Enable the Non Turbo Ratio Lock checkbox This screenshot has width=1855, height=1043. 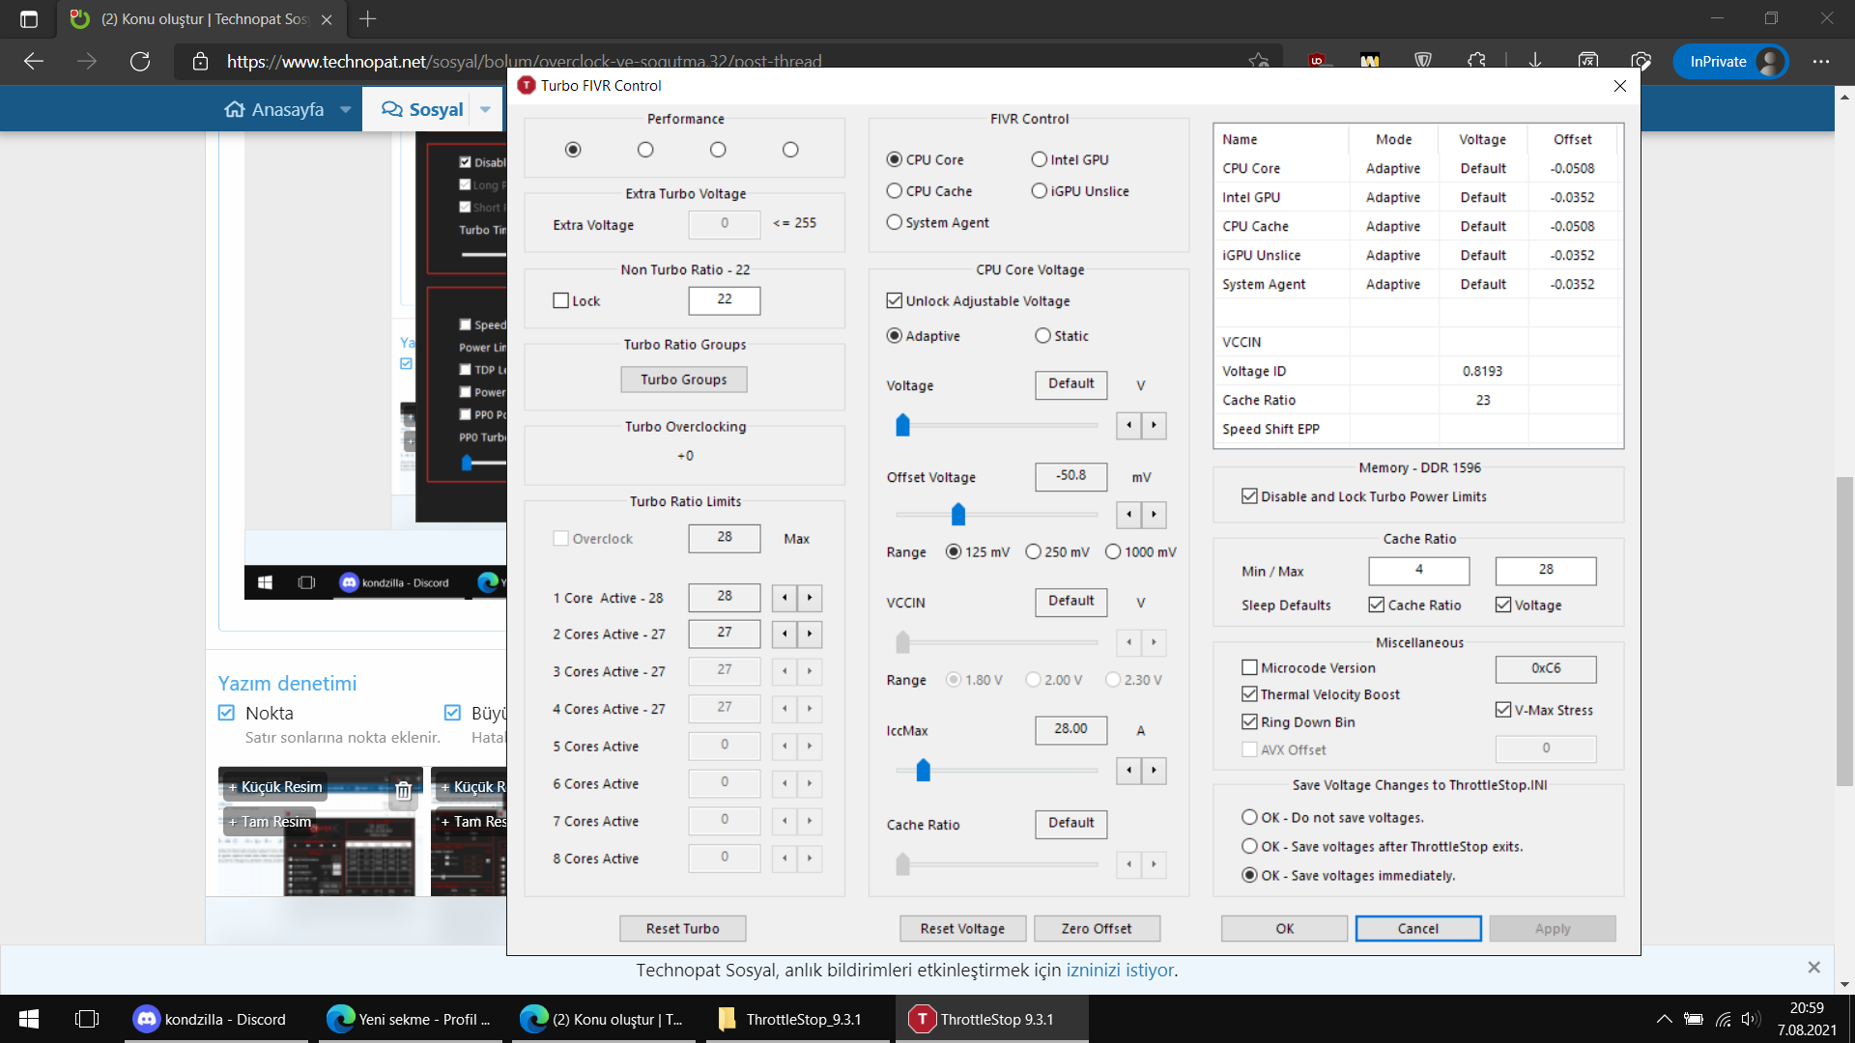tap(560, 301)
